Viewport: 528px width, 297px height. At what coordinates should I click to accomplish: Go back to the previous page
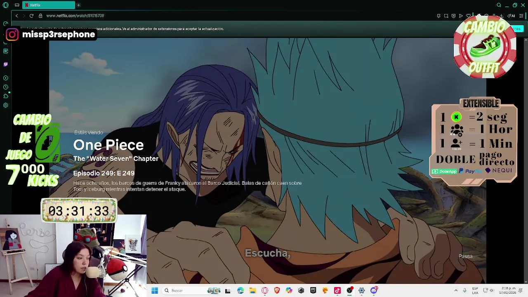pos(16,16)
